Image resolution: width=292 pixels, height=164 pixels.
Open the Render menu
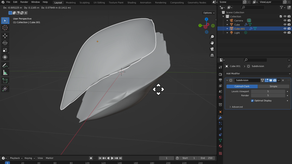click(24, 2)
